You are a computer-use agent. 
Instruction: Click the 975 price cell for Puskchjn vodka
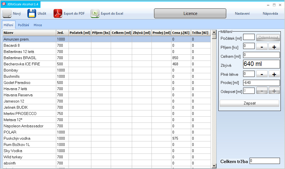[181, 138]
